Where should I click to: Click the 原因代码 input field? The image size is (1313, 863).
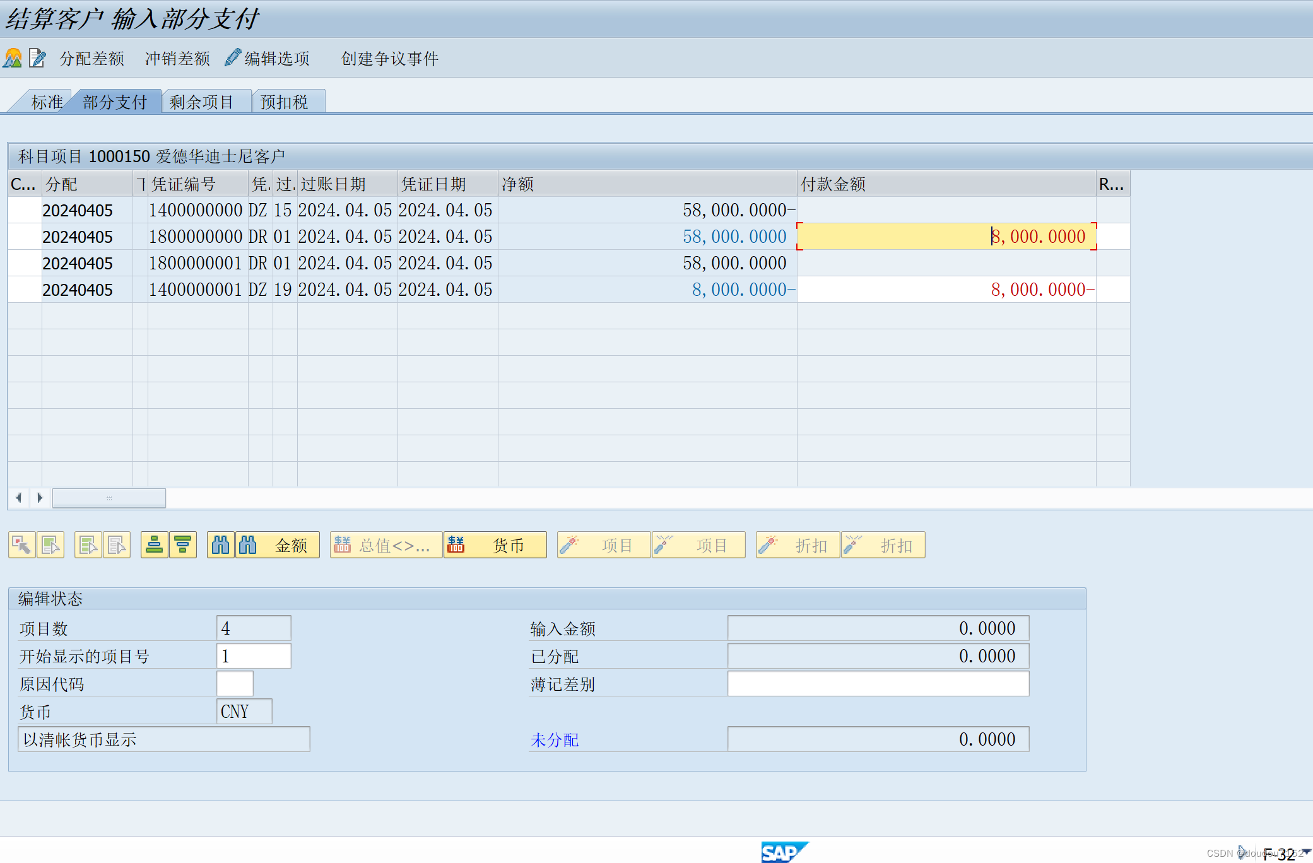pos(235,684)
